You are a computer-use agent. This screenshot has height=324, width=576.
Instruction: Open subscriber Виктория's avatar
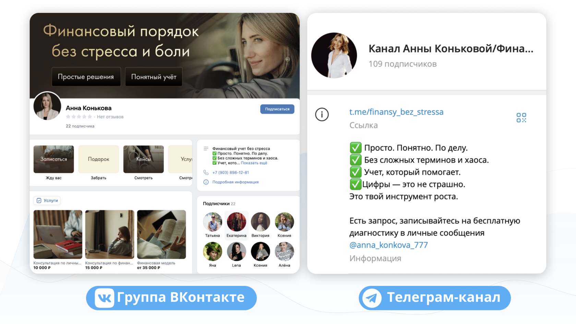tap(261, 222)
